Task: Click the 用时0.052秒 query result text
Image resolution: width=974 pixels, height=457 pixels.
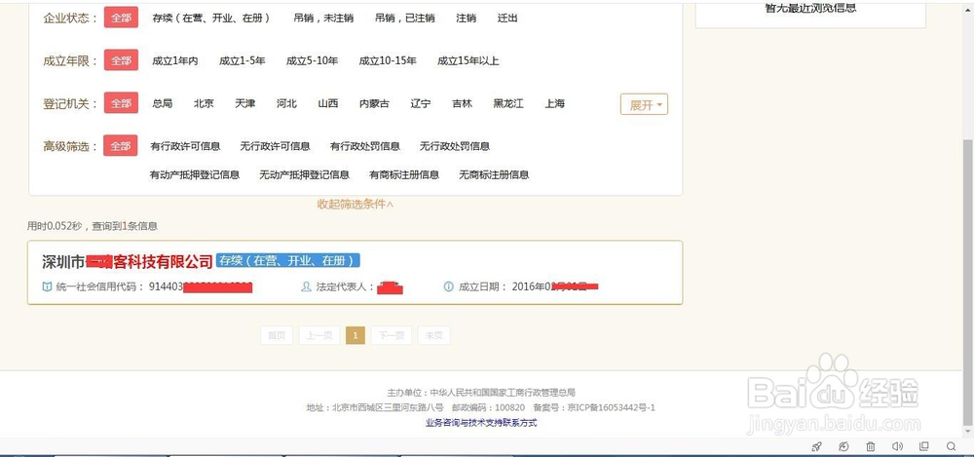Action: tap(92, 226)
